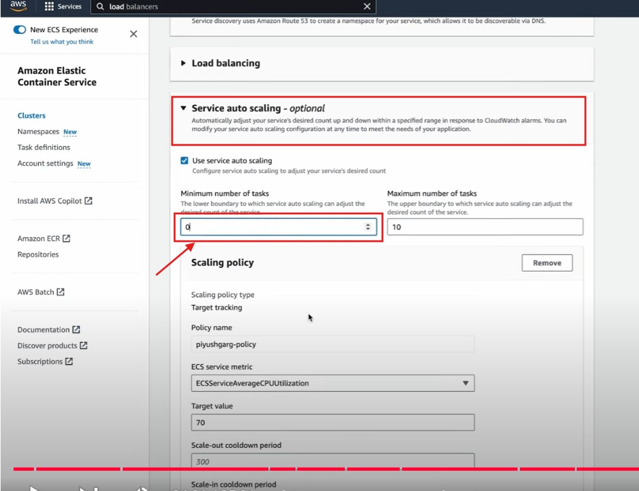Open the Services grid menu
Viewport: 639px width, 491px height.
50,7
